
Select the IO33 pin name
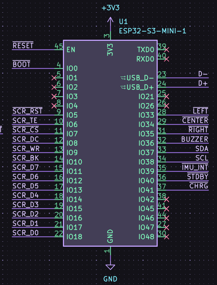point(146,115)
